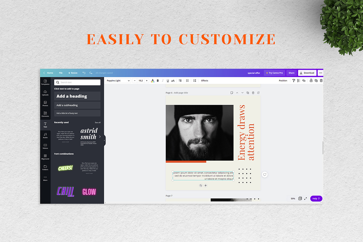Image resolution: width=363 pixels, height=242 pixels.
Task: Toggle the lock icon in toolbar
Action: pos(311,81)
